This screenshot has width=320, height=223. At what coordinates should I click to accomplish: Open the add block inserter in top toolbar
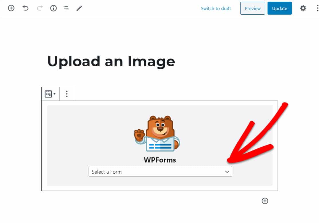point(11,8)
